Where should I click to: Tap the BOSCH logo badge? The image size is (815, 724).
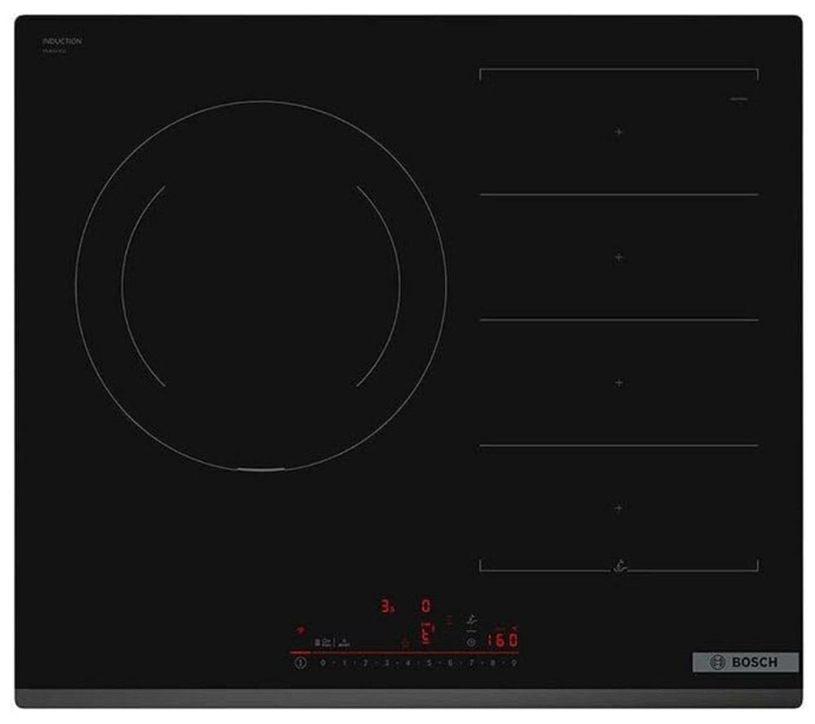(x=745, y=662)
